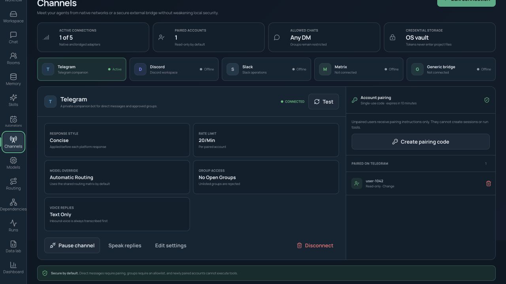Screen dimensions: 506x284
Task: Open the Rate Limit 20/Min card
Action: point(266,140)
